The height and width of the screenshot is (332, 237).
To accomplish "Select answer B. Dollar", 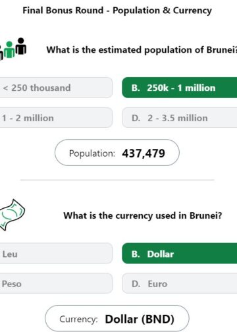I will point(180,254).
